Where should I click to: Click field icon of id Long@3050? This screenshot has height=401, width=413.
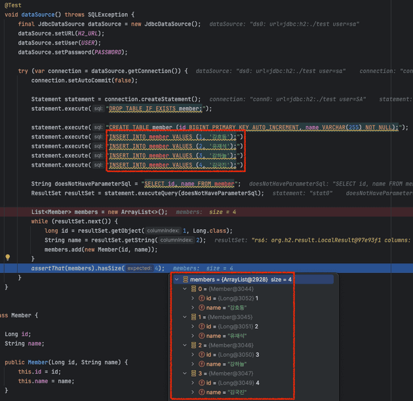point(202,355)
